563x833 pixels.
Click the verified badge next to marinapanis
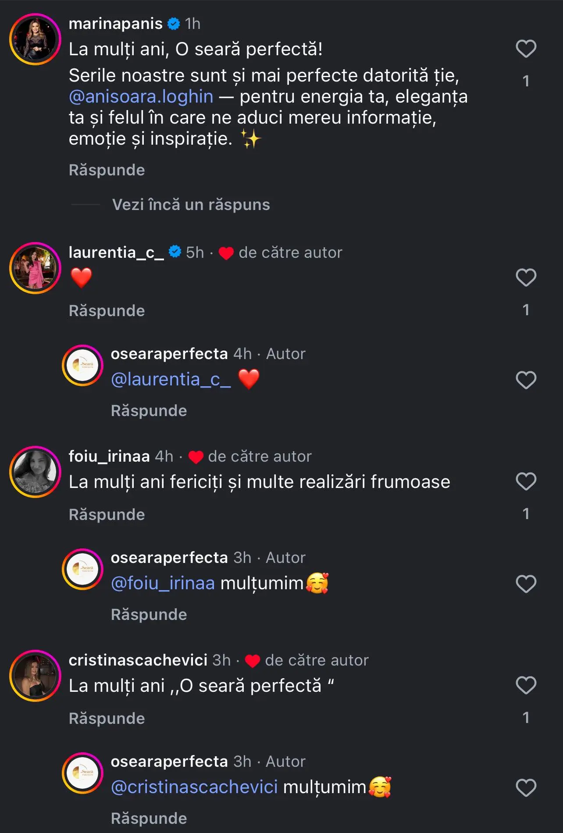[174, 24]
